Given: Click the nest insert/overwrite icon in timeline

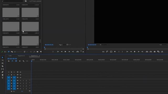Looking at the screenshot, I should coord(9,61).
